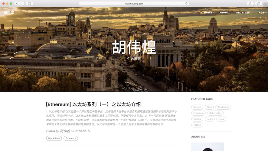Select the Kubernetes featured tag
The width and height of the screenshot is (268, 151).
click(x=215, y=113)
